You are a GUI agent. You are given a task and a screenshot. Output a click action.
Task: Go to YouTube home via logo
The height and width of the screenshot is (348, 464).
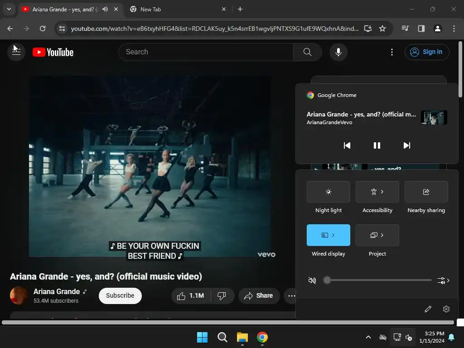53,52
